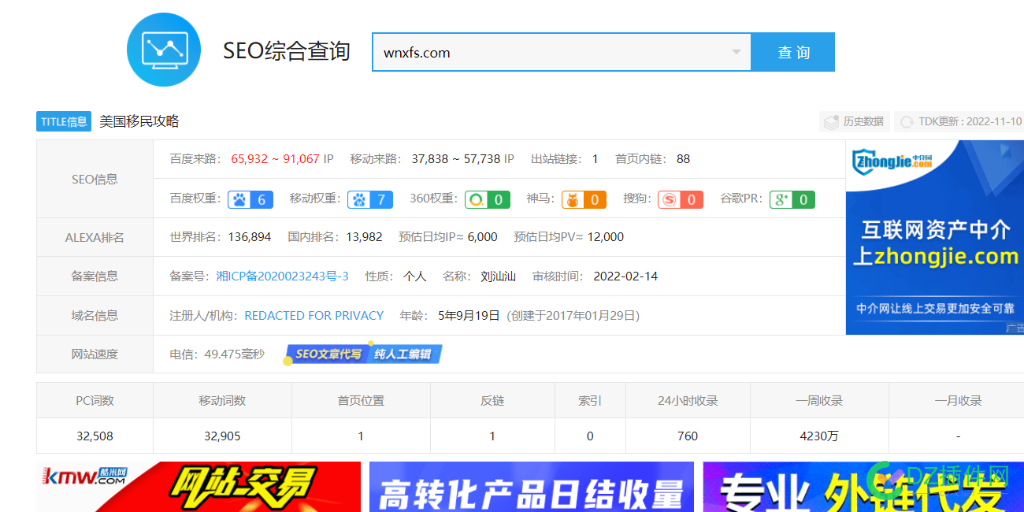The image size is (1024, 512).
Task: Open the 专业外链代发 banner ad
Action: (x=863, y=487)
